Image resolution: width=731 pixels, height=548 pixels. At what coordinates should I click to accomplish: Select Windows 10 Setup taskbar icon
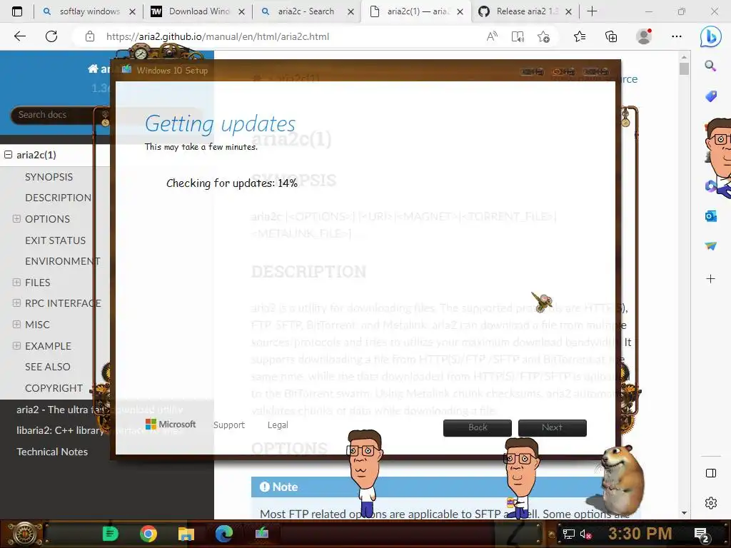[x=261, y=533]
